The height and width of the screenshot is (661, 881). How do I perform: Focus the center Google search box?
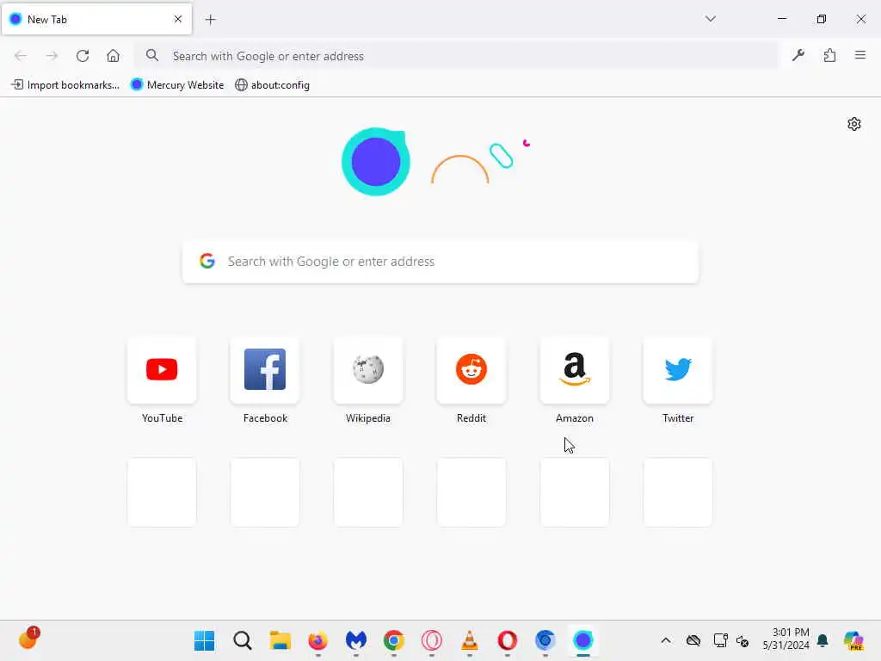coord(440,262)
